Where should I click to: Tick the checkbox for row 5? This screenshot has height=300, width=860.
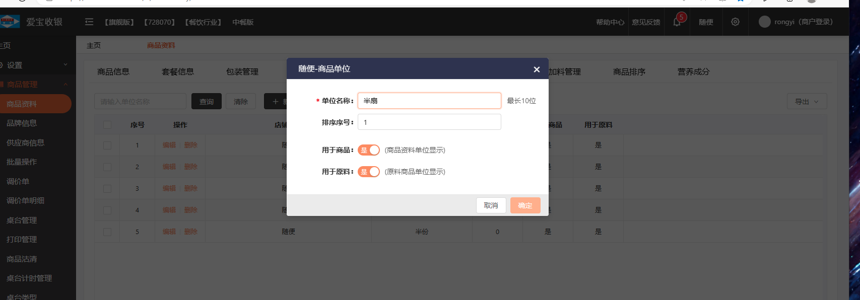[x=107, y=232]
